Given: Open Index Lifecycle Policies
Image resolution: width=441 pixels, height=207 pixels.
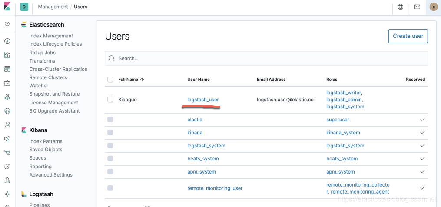Looking at the screenshot, I should (x=56, y=44).
